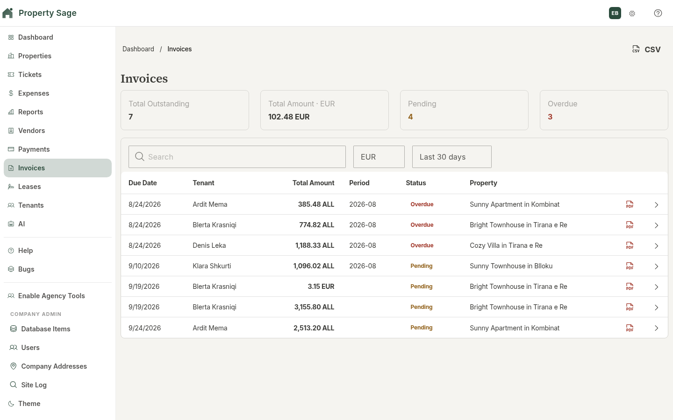Viewport: 673px width, 420px height.
Task: Click the Expenses dollar icon in sidebar
Action: (x=11, y=93)
